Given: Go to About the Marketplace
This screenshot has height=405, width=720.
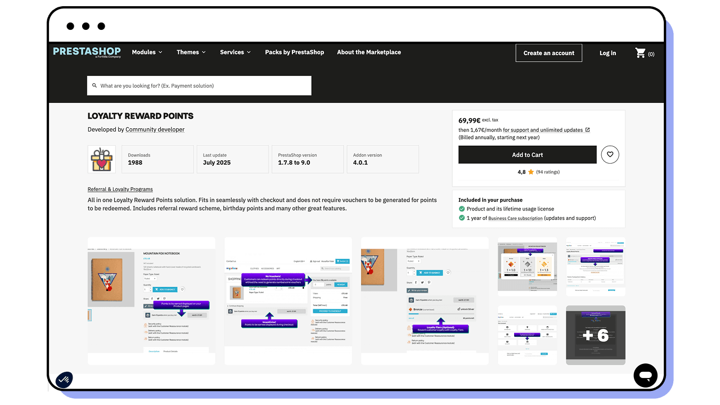Looking at the screenshot, I should (369, 52).
